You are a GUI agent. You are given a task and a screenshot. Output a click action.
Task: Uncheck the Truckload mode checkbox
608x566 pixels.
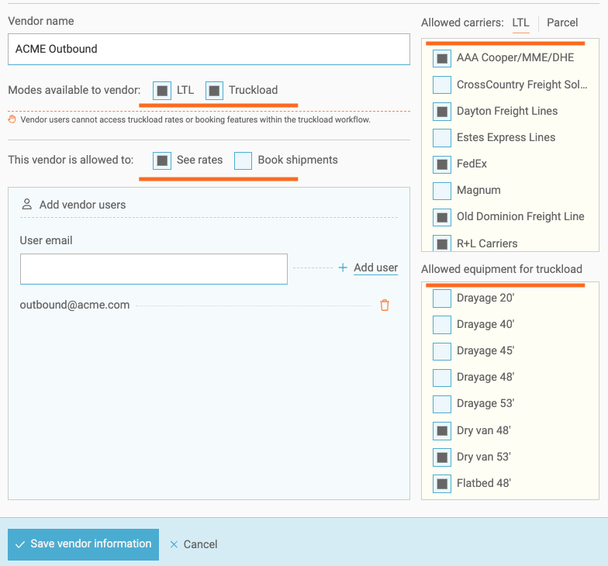215,91
